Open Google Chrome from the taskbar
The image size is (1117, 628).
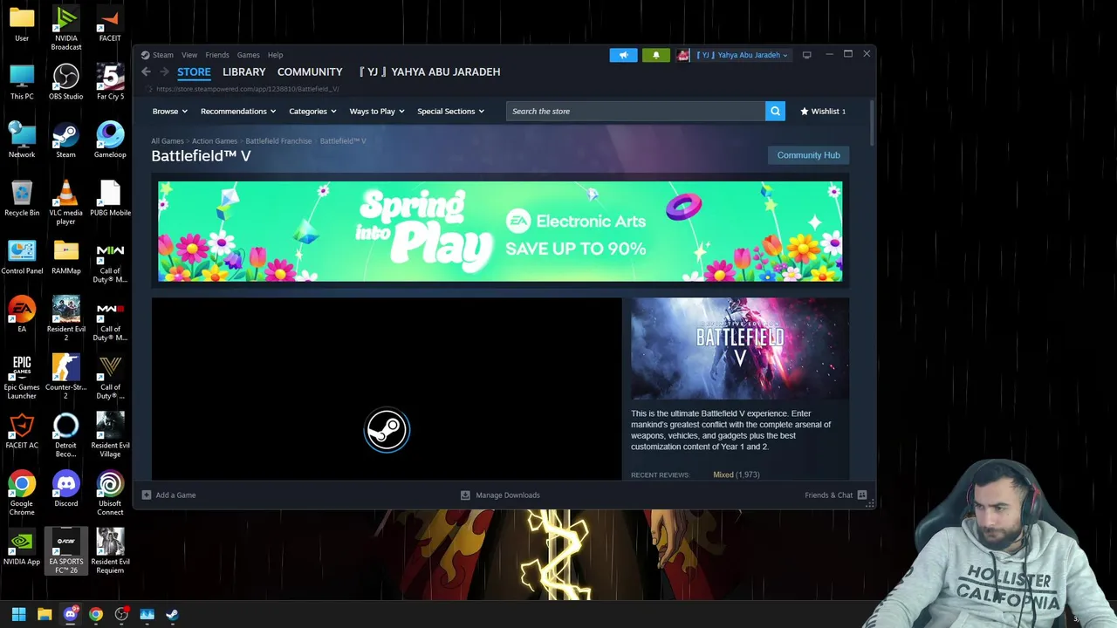[x=96, y=614]
